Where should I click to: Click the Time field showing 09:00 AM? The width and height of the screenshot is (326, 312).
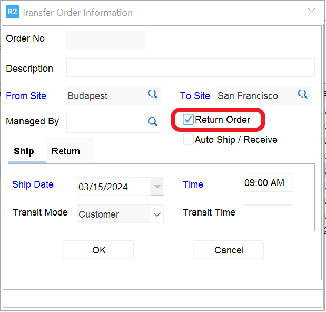(267, 183)
